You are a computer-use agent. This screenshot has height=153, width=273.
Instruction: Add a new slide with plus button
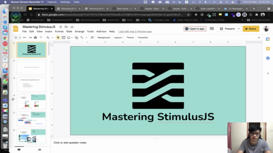[x=16, y=37]
